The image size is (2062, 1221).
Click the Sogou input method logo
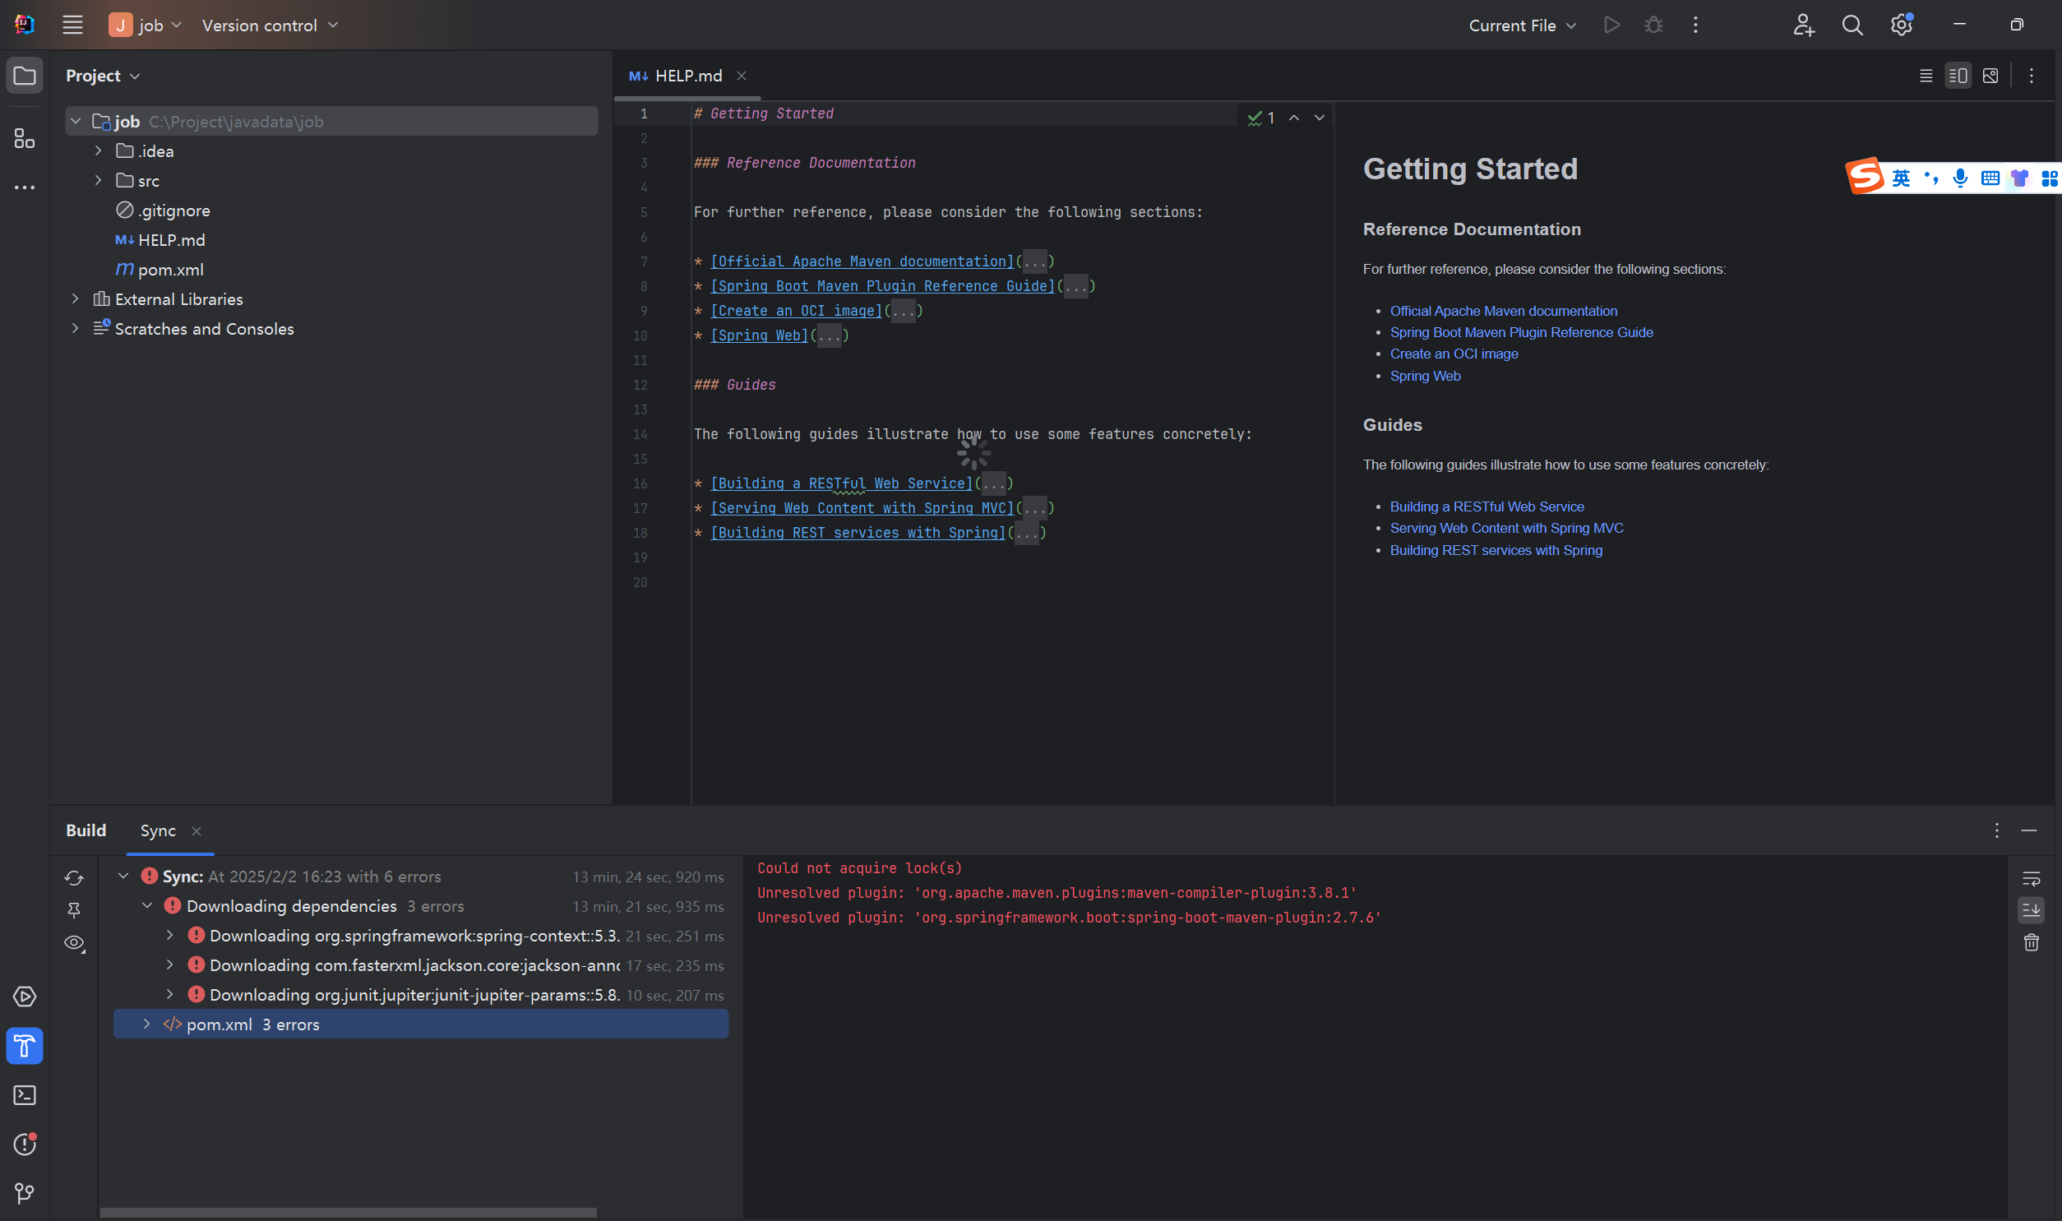tap(1865, 175)
